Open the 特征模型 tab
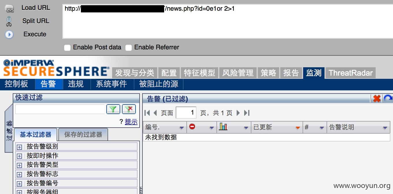Image resolution: width=393 pixels, height=194 pixels. click(x=200, y=73)
